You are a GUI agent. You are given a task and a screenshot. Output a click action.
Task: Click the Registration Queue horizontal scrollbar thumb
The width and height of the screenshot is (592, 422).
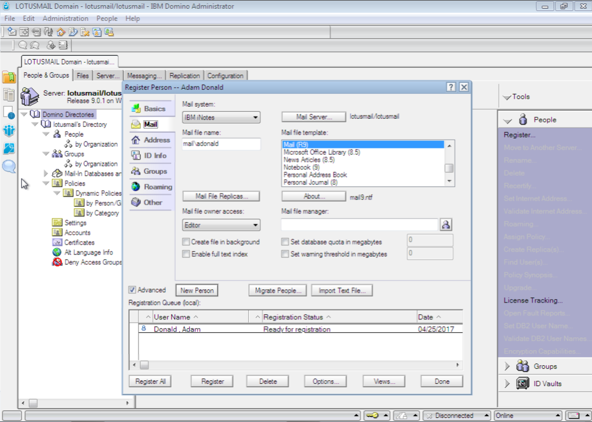(x=144, y=365)
